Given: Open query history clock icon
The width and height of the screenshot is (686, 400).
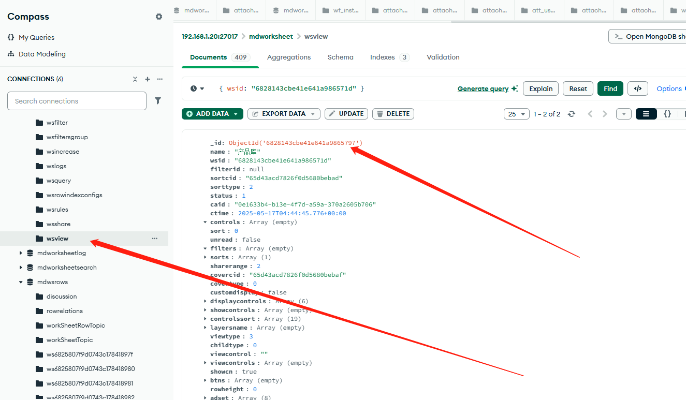Looking at the screenshot, I should click(197, 88).
